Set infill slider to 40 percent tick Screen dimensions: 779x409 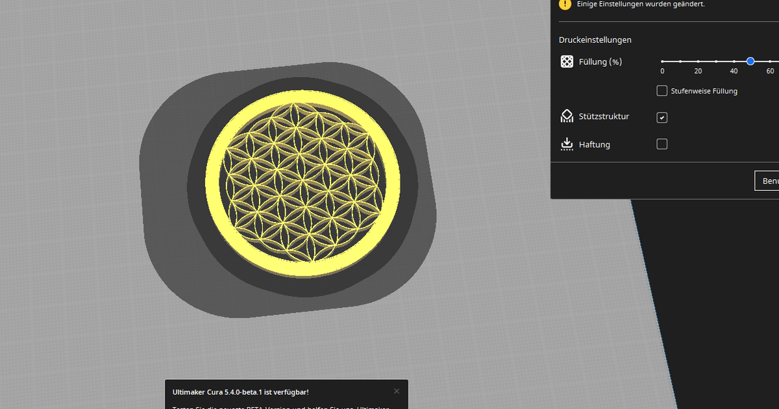point(734,61)
